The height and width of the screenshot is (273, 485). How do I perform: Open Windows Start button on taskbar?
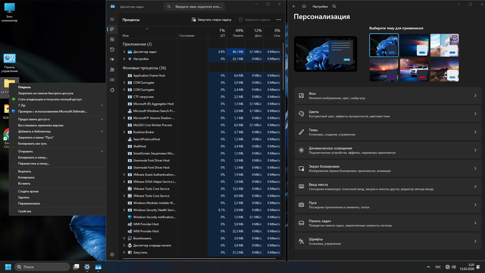coord(8,267)
